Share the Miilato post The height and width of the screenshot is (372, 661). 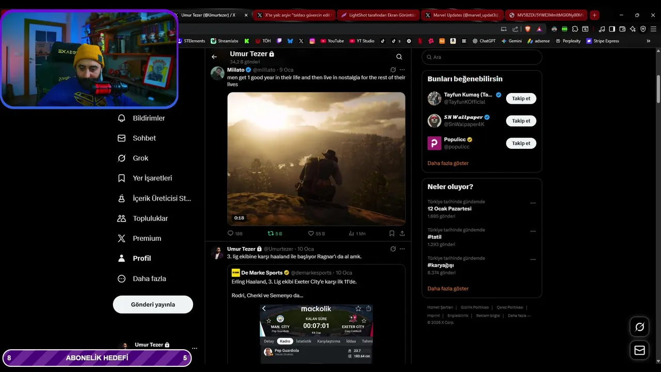point(402,234)
